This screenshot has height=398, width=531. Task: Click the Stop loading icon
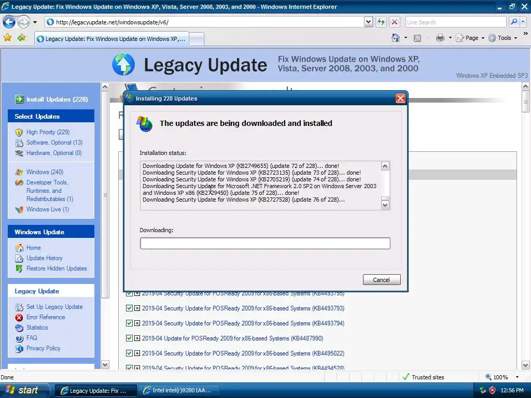(x=395, y=22)
